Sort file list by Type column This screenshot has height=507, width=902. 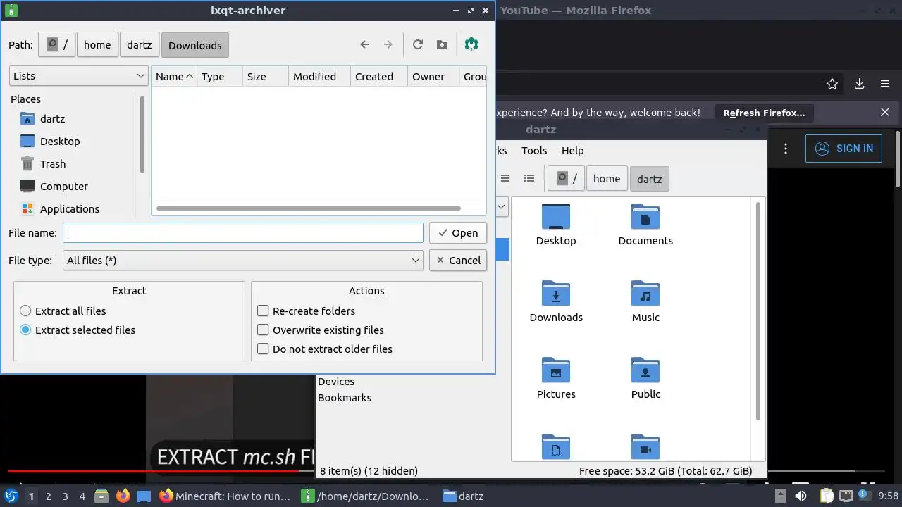(220, 76)
